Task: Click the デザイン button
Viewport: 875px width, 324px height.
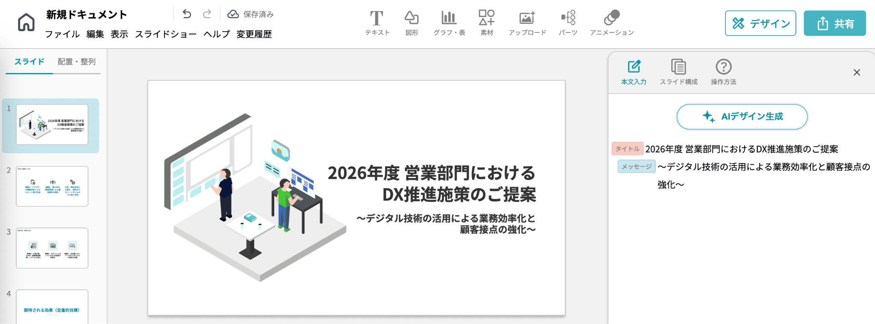Action: [x=760, y=23]
